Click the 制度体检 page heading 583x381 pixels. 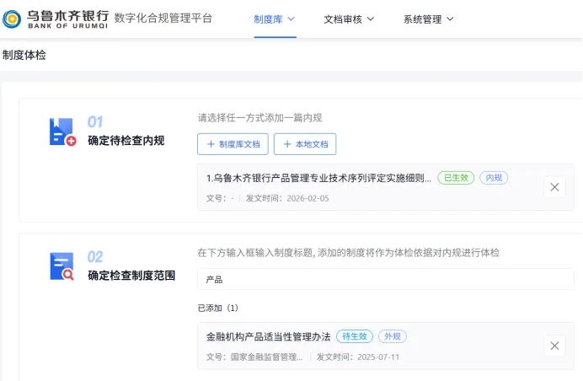tap(24, 55)
